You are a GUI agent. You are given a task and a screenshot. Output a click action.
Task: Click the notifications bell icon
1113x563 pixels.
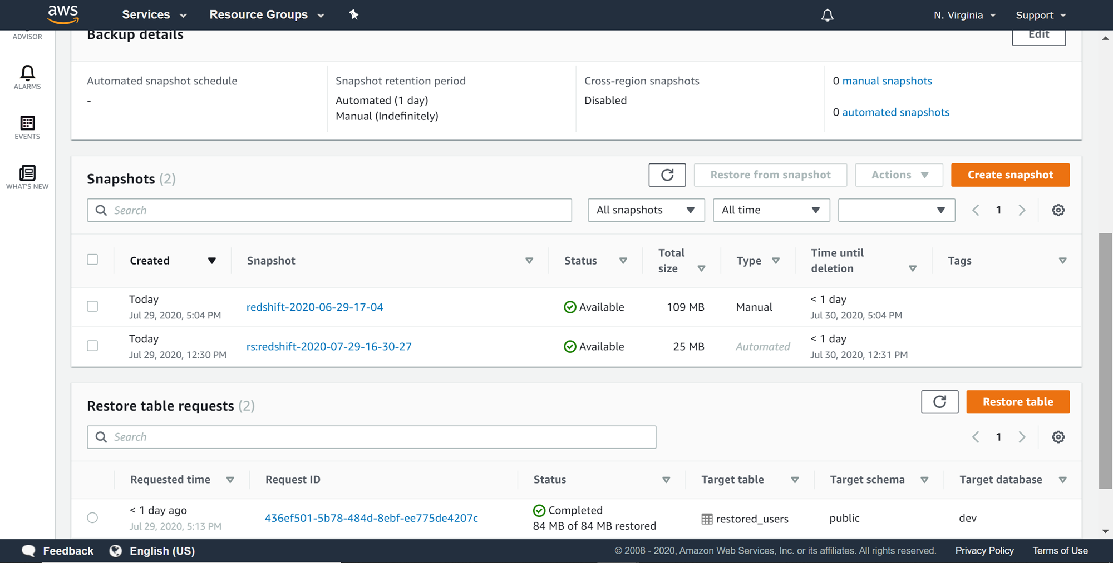(x=827, y=15)
